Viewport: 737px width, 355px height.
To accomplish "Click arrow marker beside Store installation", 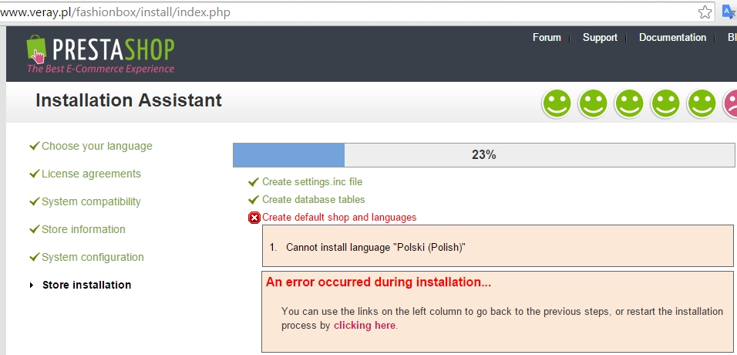I will 32,285.
